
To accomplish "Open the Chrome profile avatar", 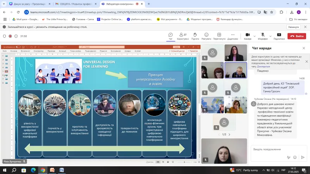I will (x=299, y=12).
